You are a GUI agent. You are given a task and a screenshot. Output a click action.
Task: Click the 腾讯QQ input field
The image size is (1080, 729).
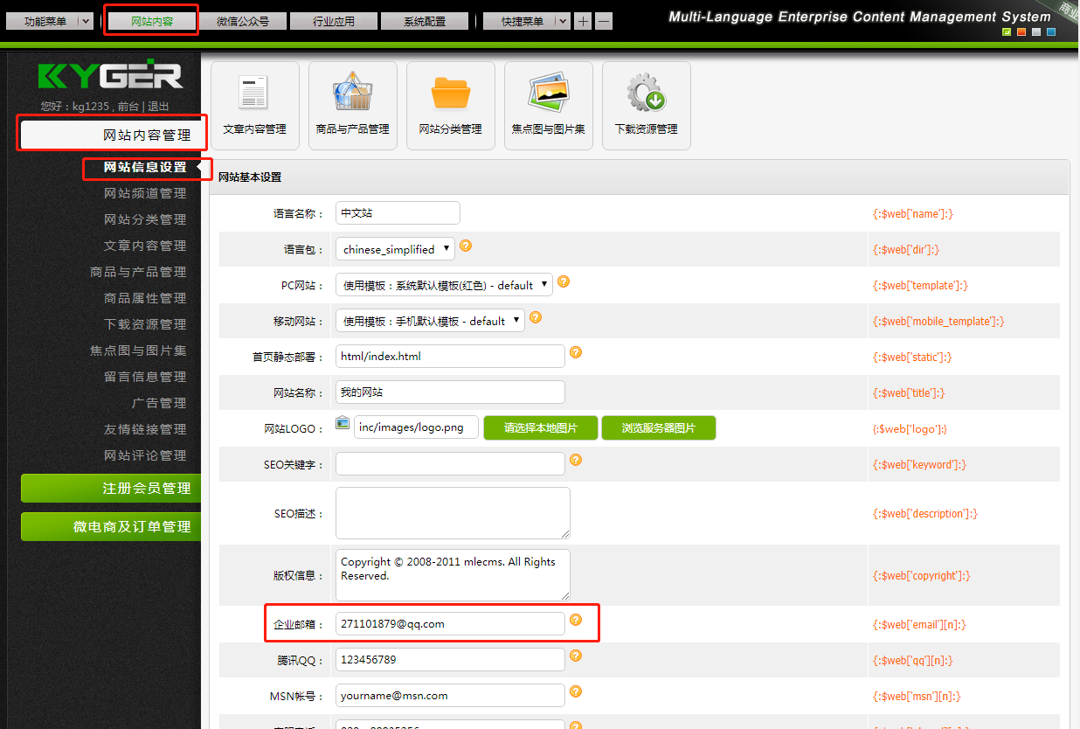(450, 659)
